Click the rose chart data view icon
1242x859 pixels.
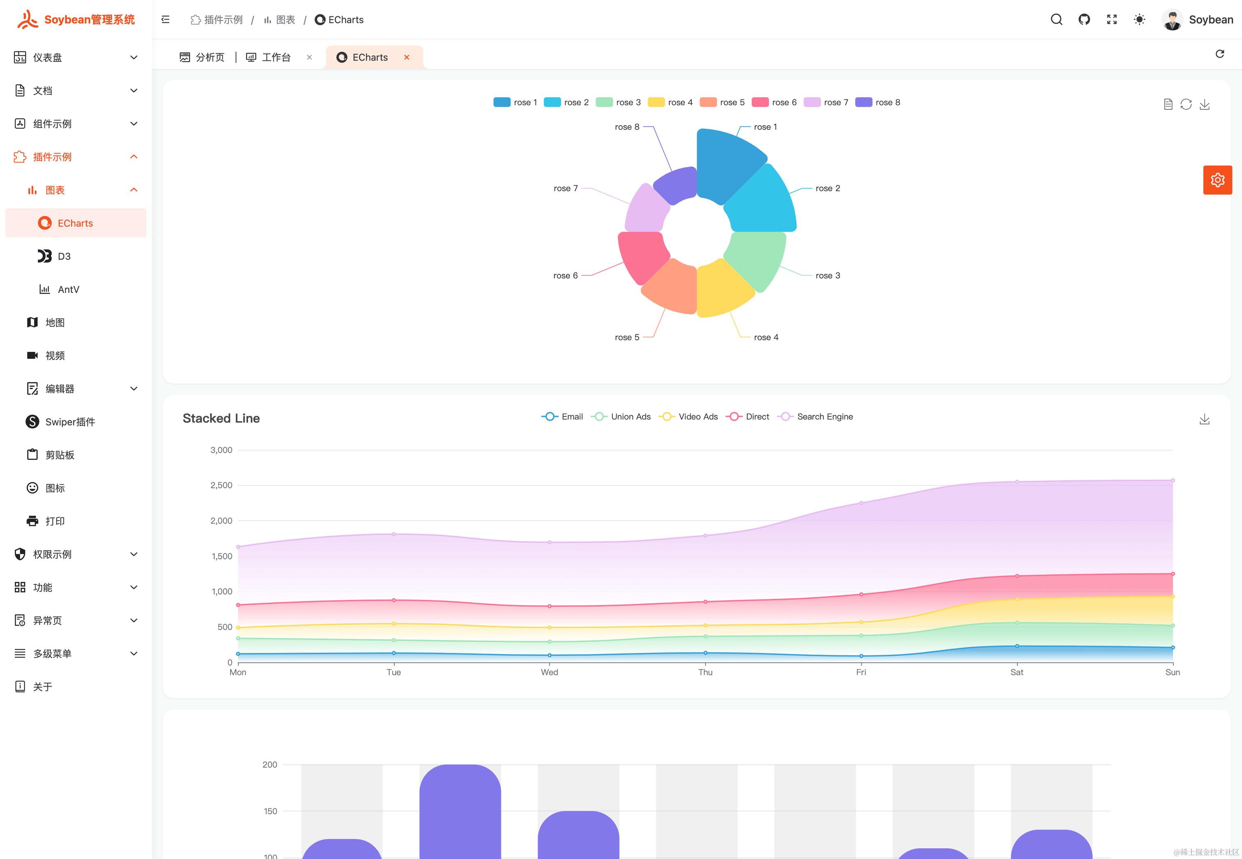[1168, 104]
